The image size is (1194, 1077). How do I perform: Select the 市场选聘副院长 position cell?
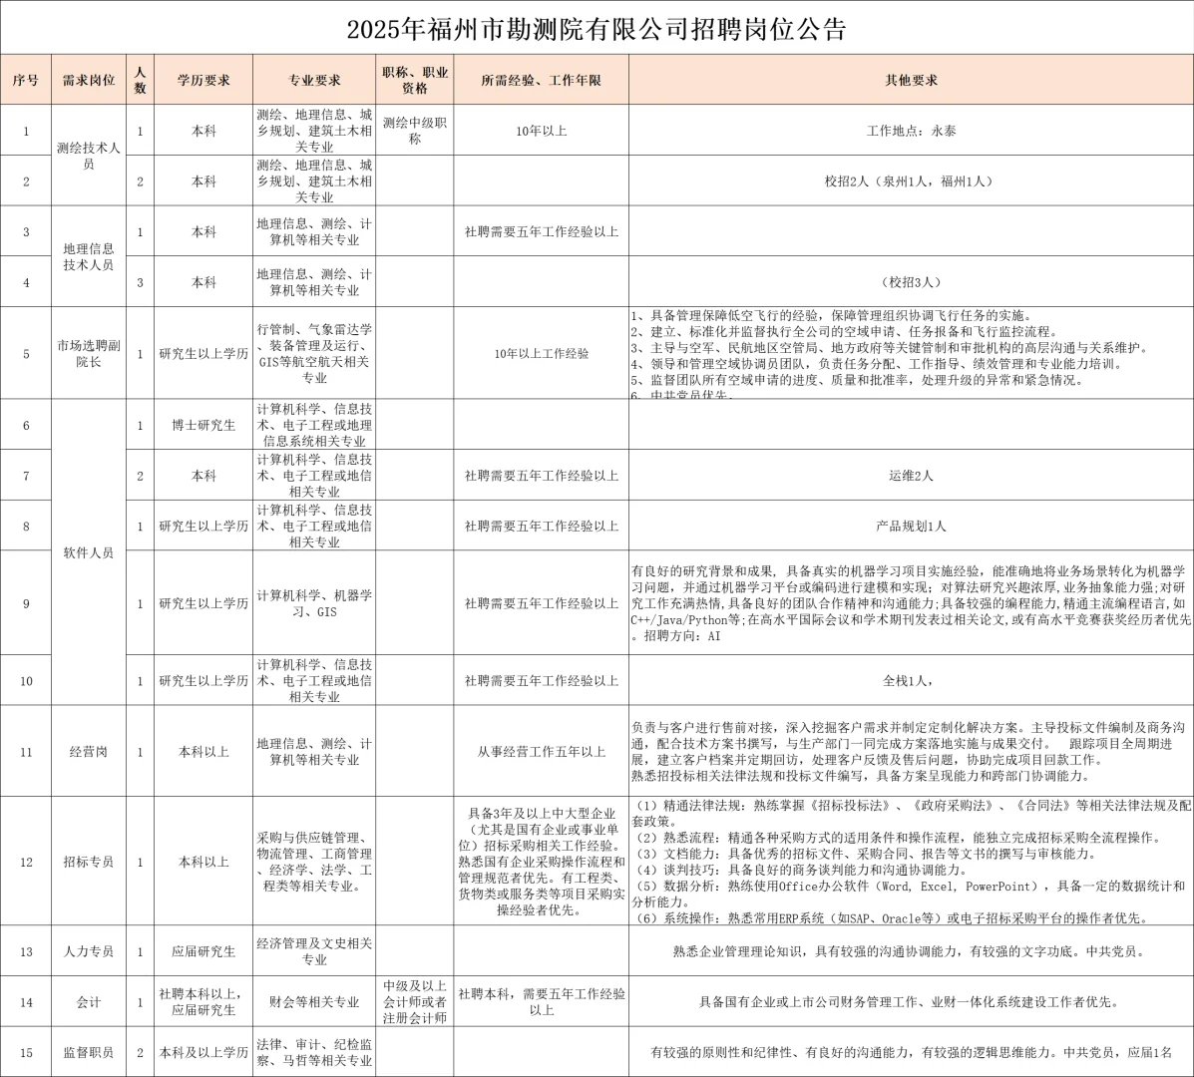coord(89,353)
